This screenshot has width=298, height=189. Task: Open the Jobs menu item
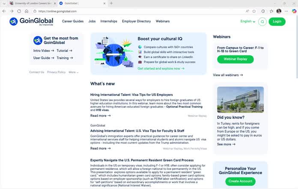click(92, 21)
